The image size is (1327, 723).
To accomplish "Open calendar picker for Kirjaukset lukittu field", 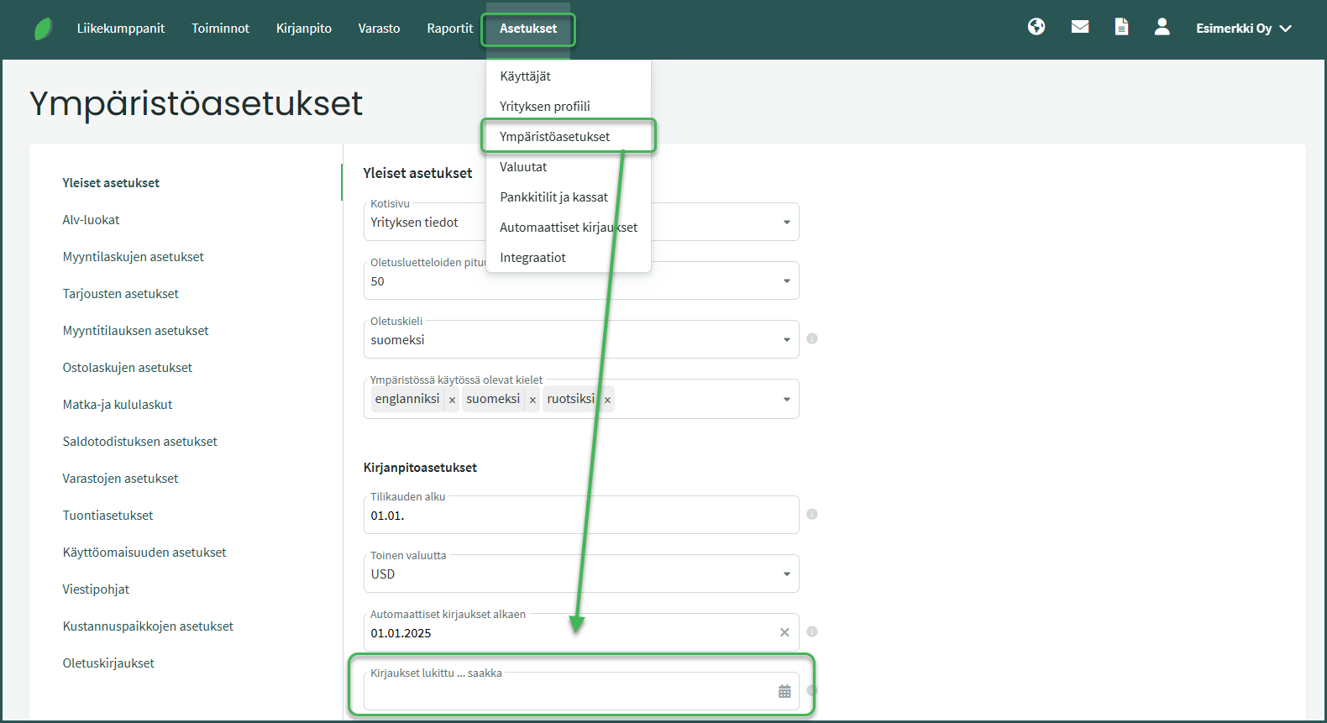I will pyautogui.click(x=784, y=691).
